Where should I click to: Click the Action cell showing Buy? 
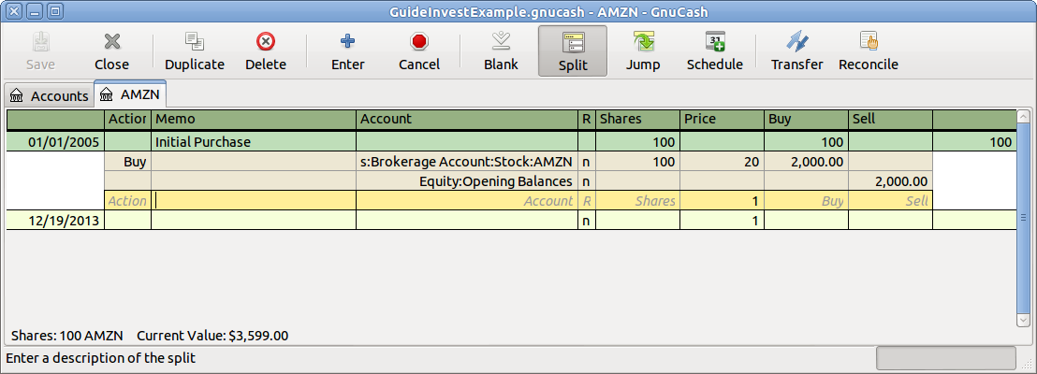point(128,162)
